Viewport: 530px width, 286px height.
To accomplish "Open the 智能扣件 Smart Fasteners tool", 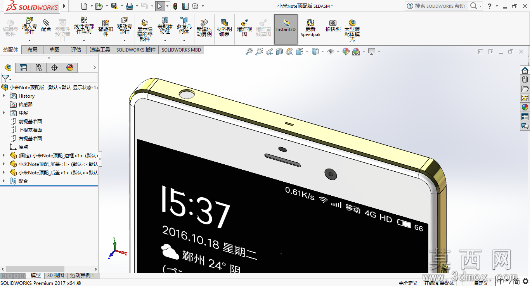I will 106,28.
